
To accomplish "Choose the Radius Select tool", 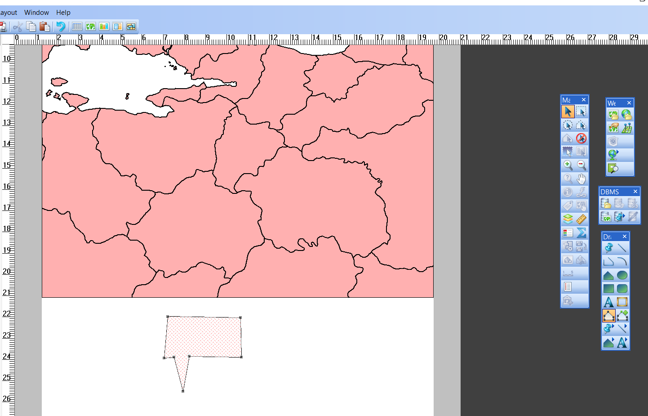I will pos(568,125).
